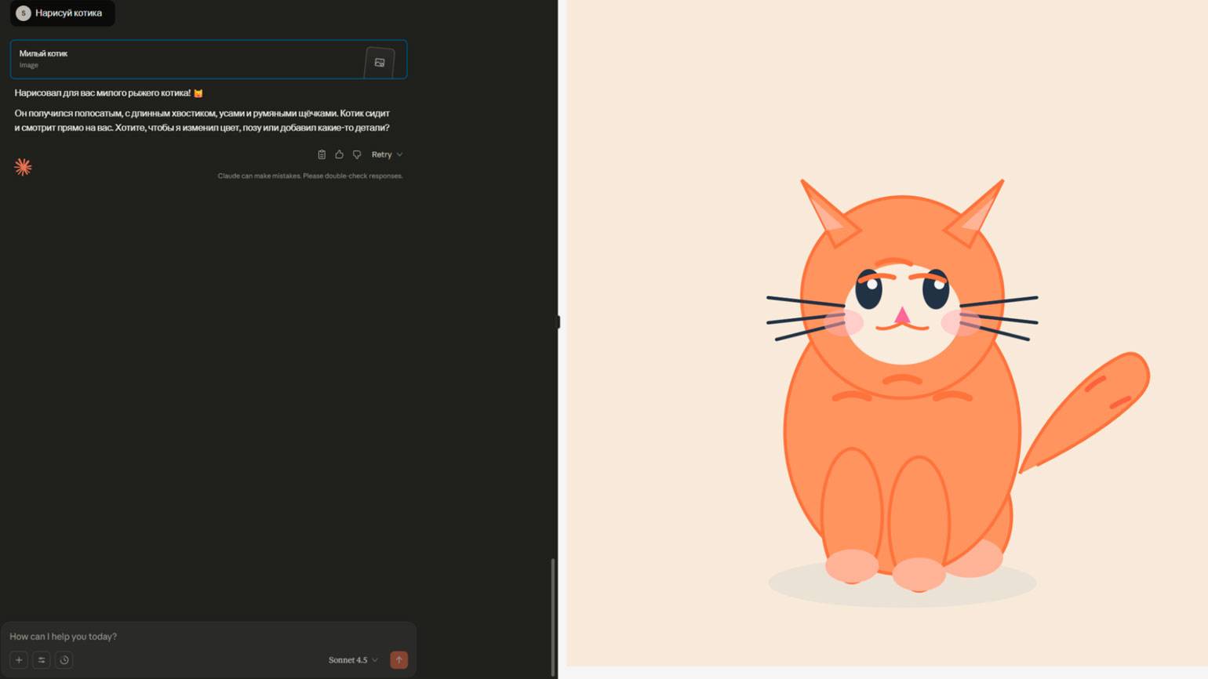The height and width of the screenshot is (679, 1208).
Task: Select the Нарисуй котика user message
Action: click(x=68, y=13)
